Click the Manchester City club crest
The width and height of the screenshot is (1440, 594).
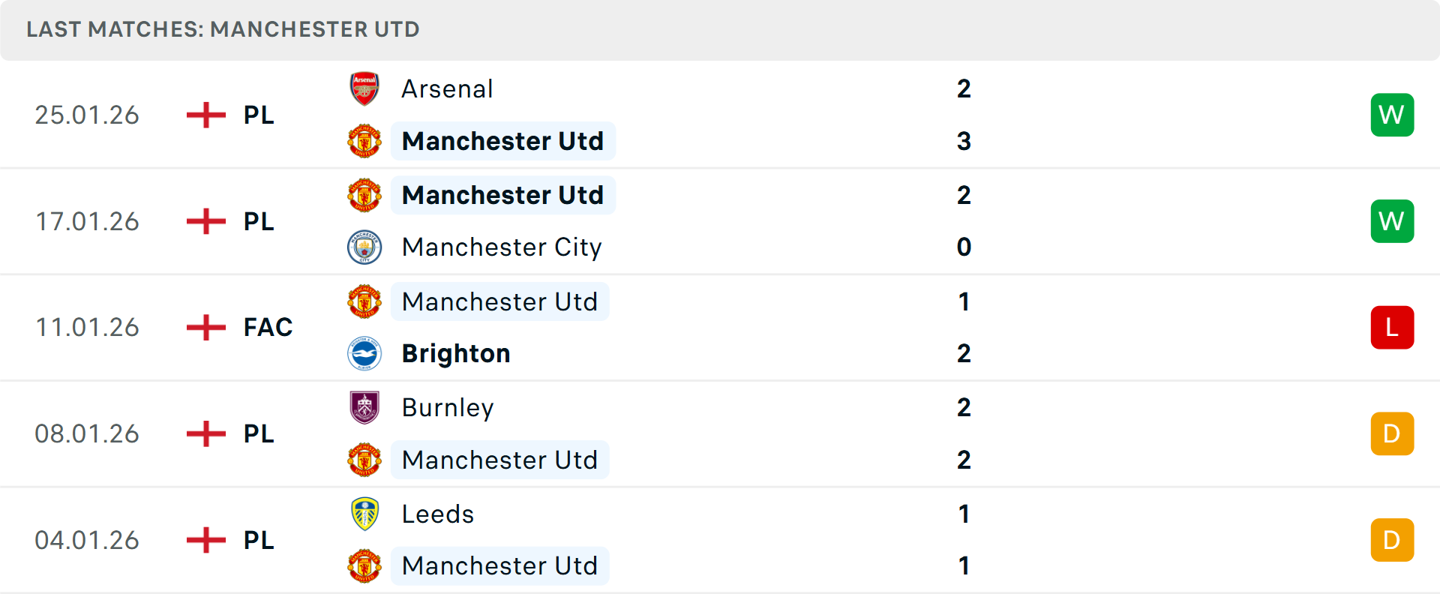coord(364,247)
